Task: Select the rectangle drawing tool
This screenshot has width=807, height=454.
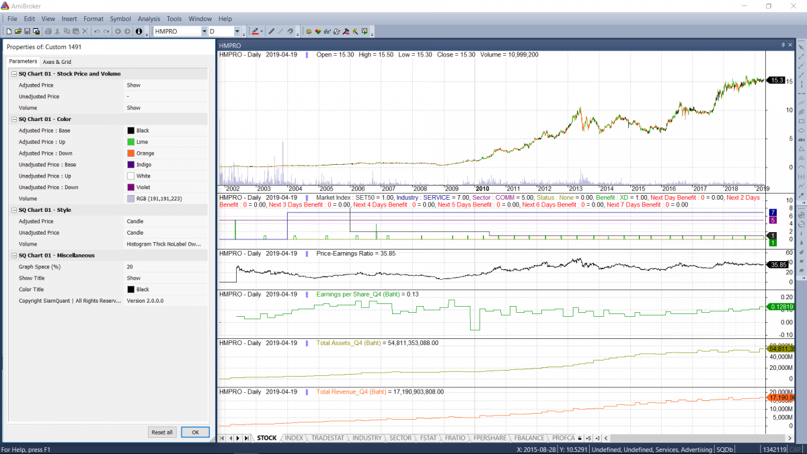Action: [801, 120]
